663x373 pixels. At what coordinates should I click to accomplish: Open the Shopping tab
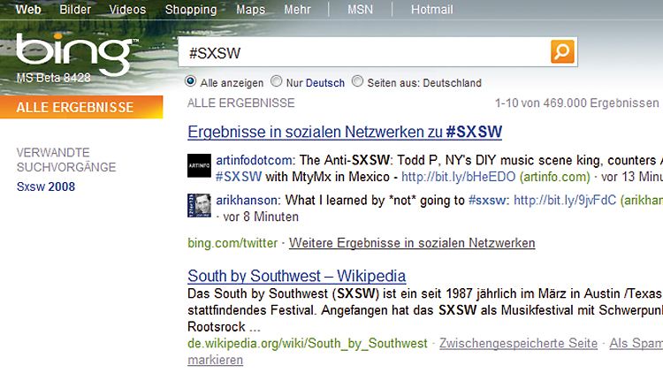(191, 10)
